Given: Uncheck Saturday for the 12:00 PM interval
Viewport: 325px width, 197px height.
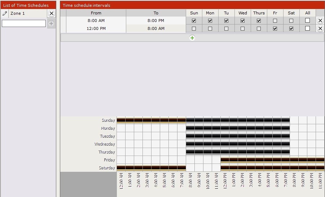Looking at the screenshot, I should click(x=291, y=28).
